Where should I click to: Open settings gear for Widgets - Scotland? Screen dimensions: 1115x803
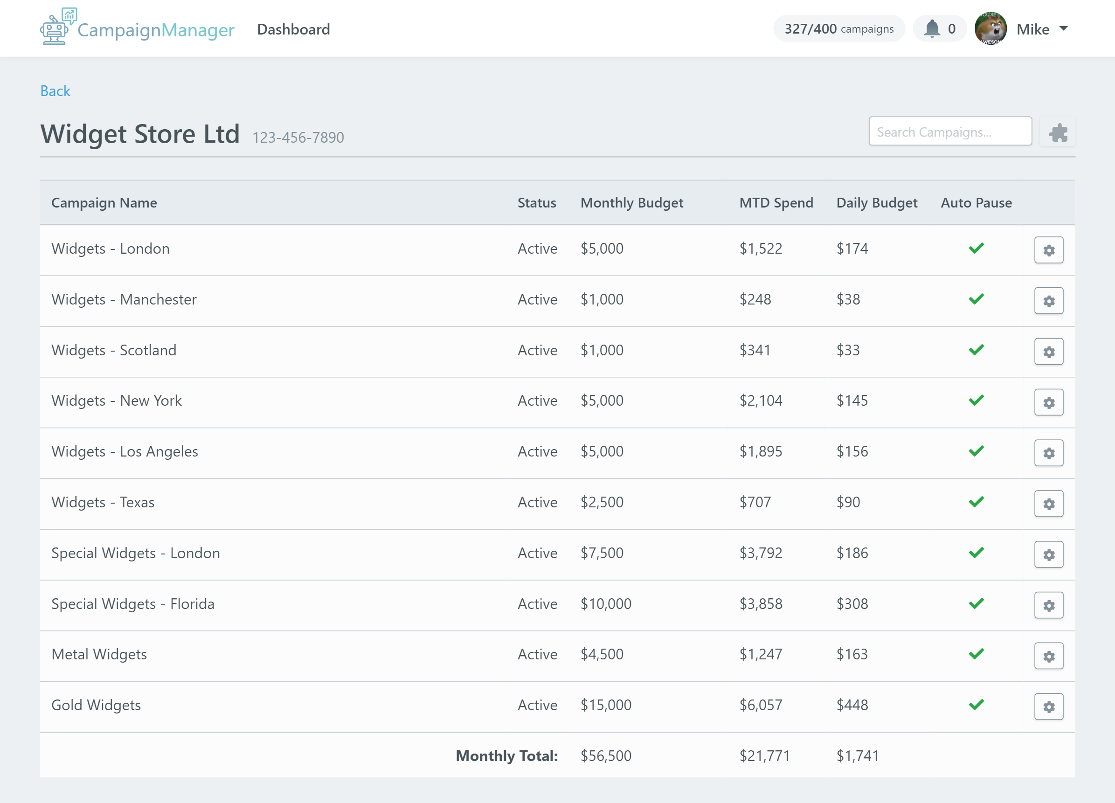click(x=1049, y=352)
